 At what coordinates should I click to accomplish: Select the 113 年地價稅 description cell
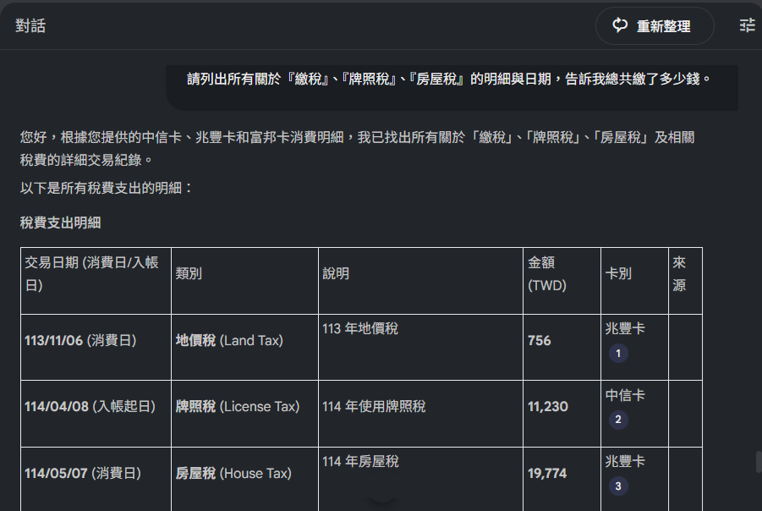(x=420, y=347)
